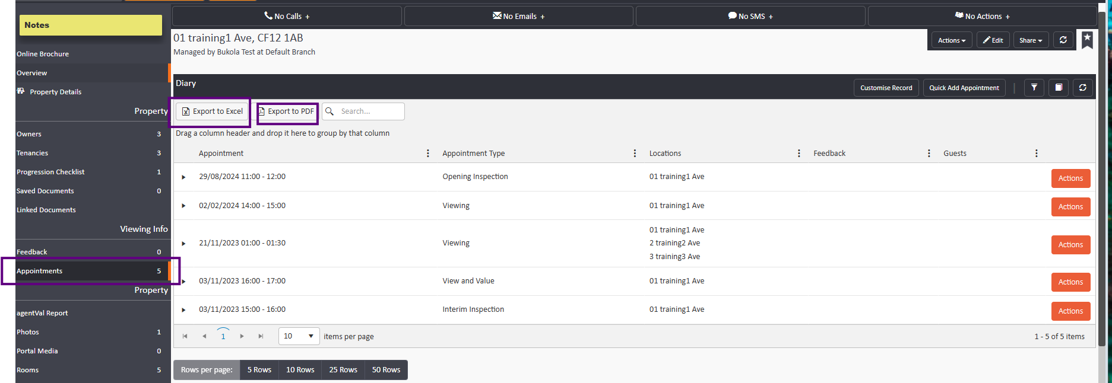Expand the 02/02/2024 Viewing appointment row
The width and height of the screenshot is (1112, 383).
click(183, 206)
